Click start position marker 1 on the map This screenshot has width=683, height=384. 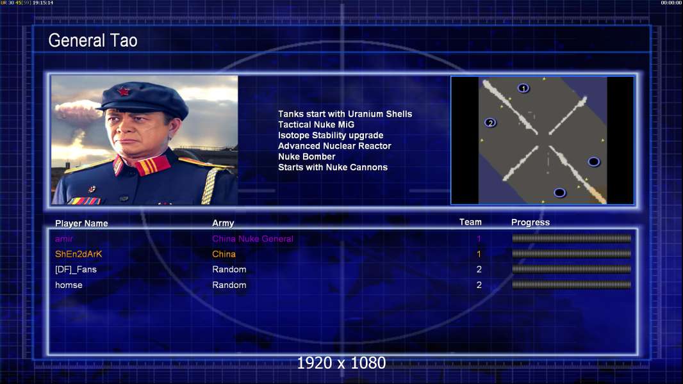(523, 88)
